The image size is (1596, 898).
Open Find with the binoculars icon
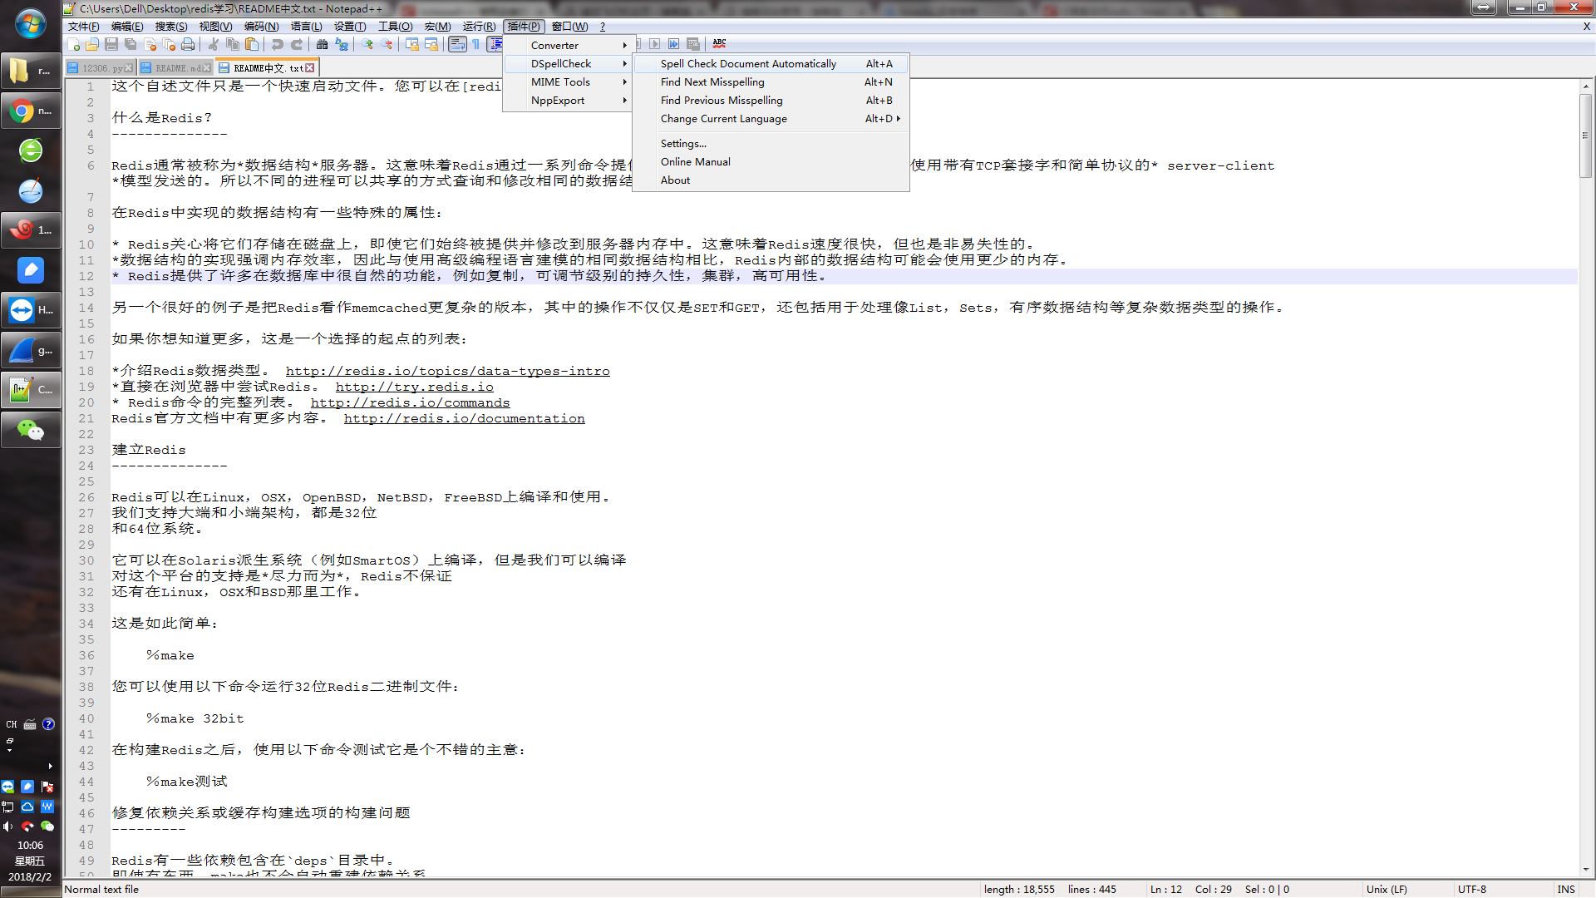323,44
